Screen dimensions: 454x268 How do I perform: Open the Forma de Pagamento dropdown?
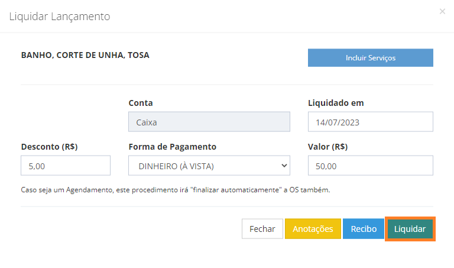click(209, 166)
